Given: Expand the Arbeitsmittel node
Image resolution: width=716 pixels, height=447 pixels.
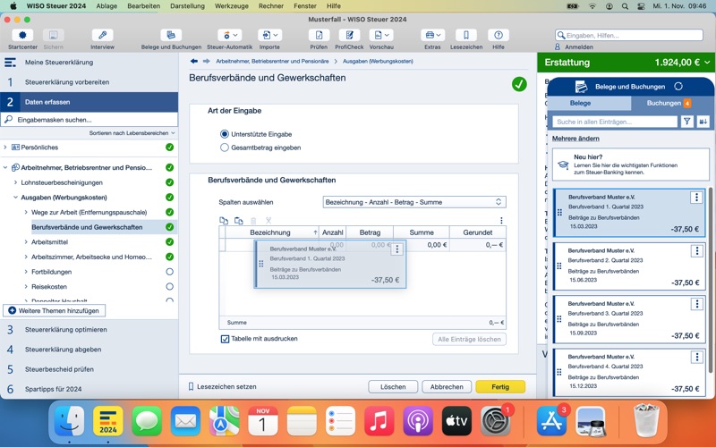Looking at the screenshot, I should coord(26,241).
